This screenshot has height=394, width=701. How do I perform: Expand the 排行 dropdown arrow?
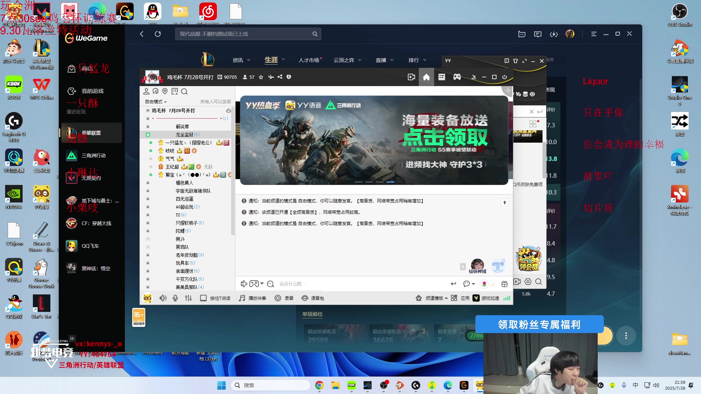click(425, 60)
